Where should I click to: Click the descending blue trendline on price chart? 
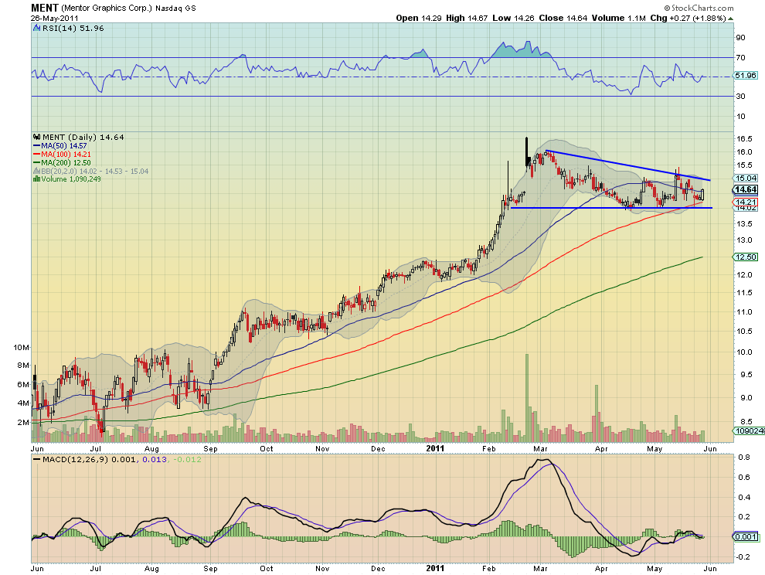click(x=628, y=165)
